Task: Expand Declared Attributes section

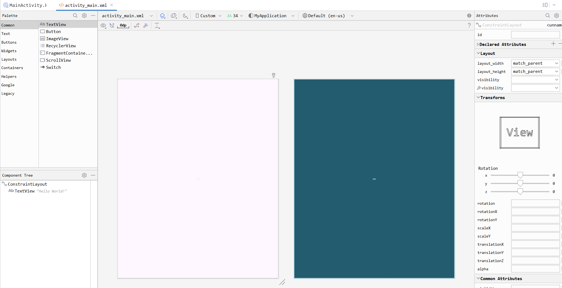Action: click(478, 44)
